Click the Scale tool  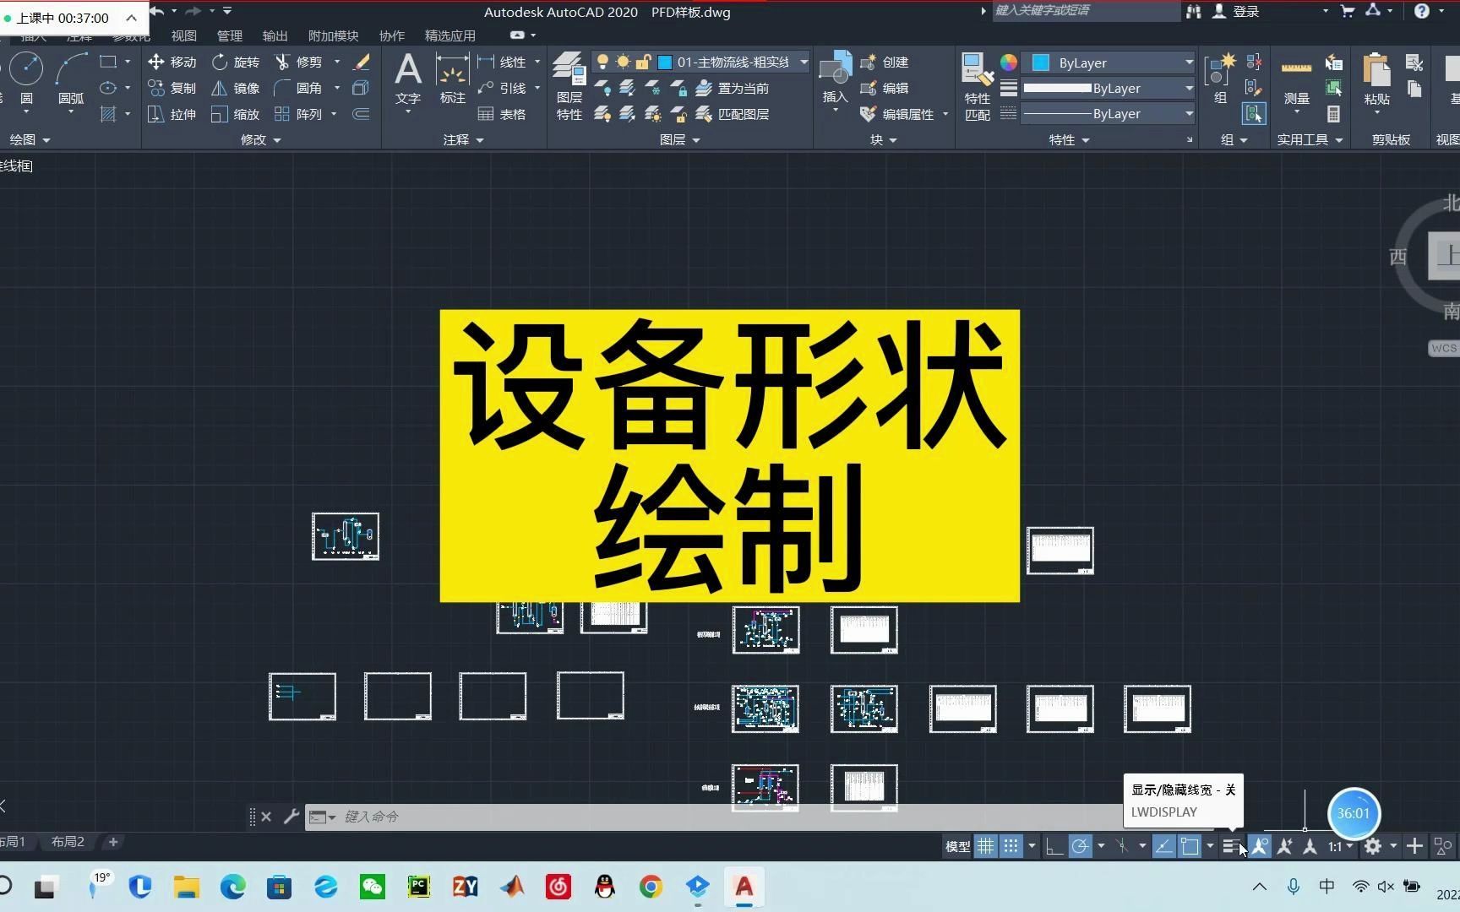(236, 114)
